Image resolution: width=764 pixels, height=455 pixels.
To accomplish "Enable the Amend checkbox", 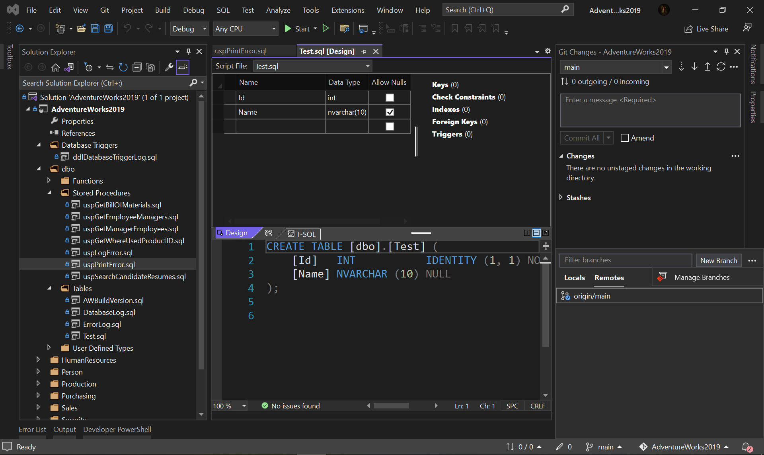I will (625, 138).
